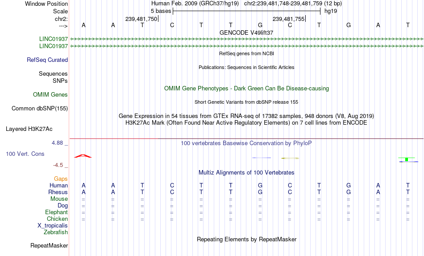Open 100 vertebrates Basewise Conservation by PhyloP title
The image size is (424, 256).
click(246, 143)
